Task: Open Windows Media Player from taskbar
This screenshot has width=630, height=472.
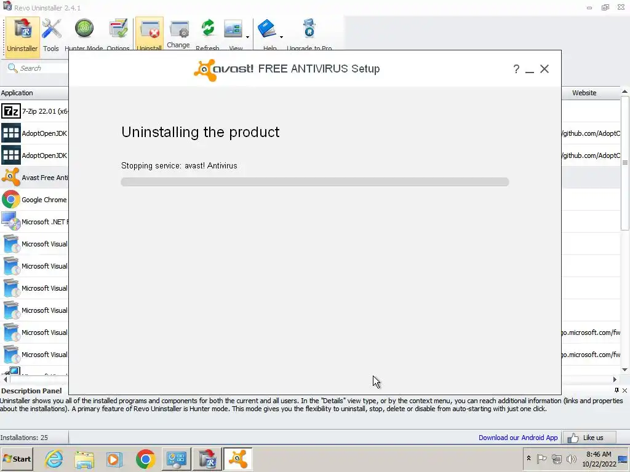Action: point(114,458)
